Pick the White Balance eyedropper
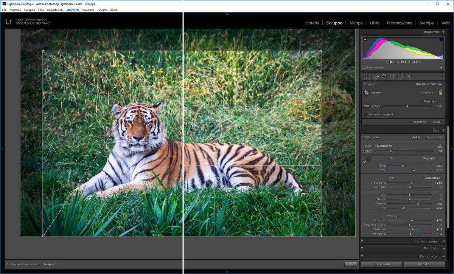The height and width of the screenshot is (274, 454). (367, 161)
